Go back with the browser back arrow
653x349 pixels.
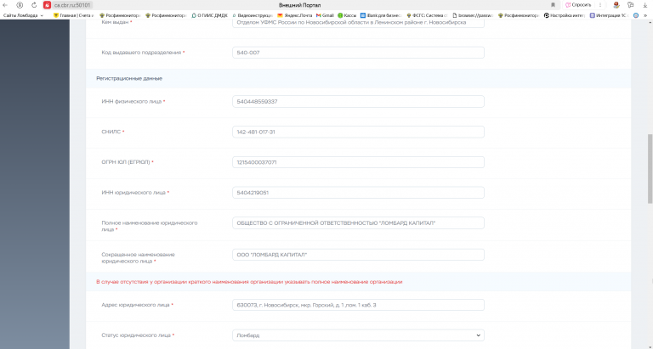(x=5, y=5)
